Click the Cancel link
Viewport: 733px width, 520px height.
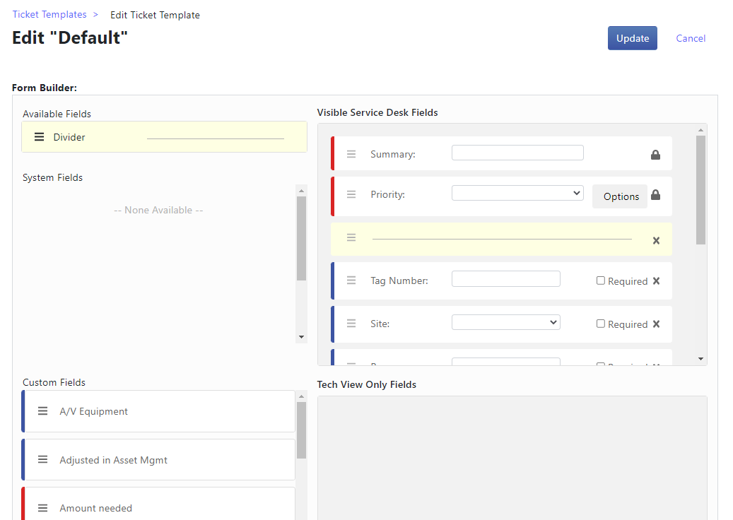[691, 38]
